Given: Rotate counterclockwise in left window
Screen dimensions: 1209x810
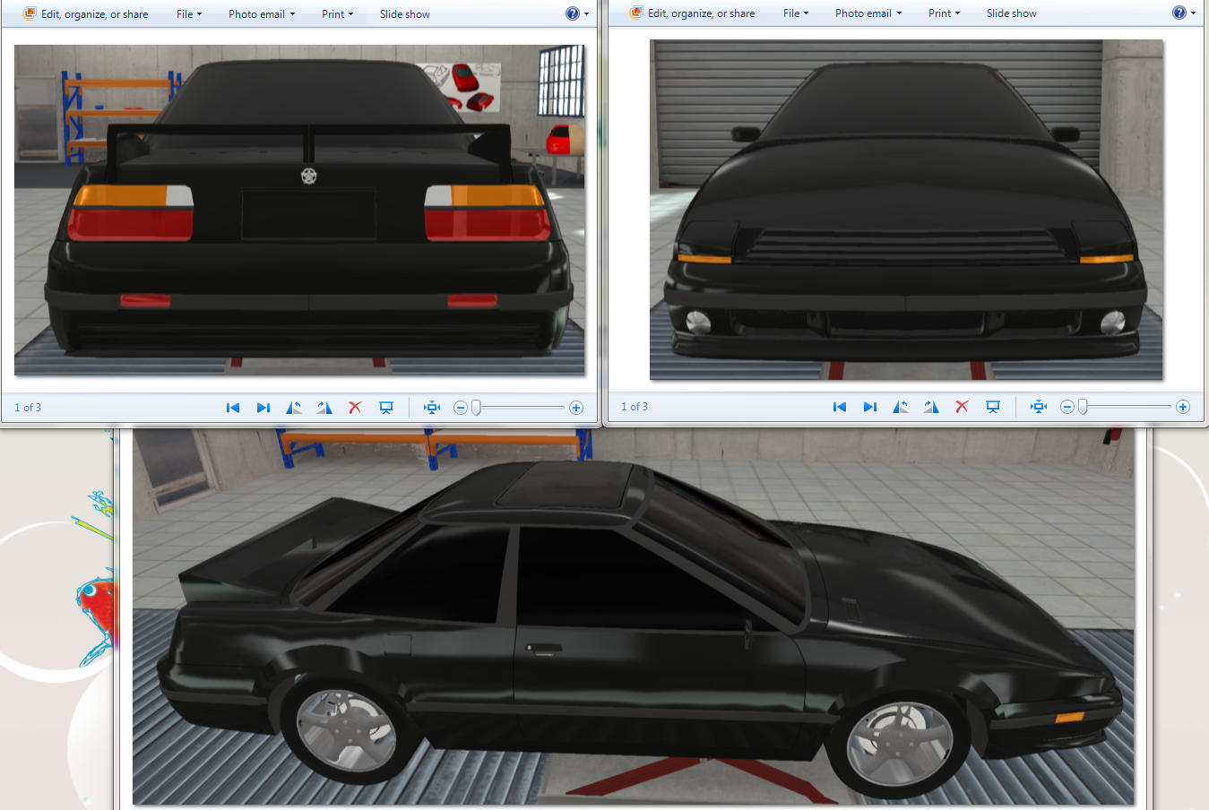Looking at the screenshot, I should [294, 408].
